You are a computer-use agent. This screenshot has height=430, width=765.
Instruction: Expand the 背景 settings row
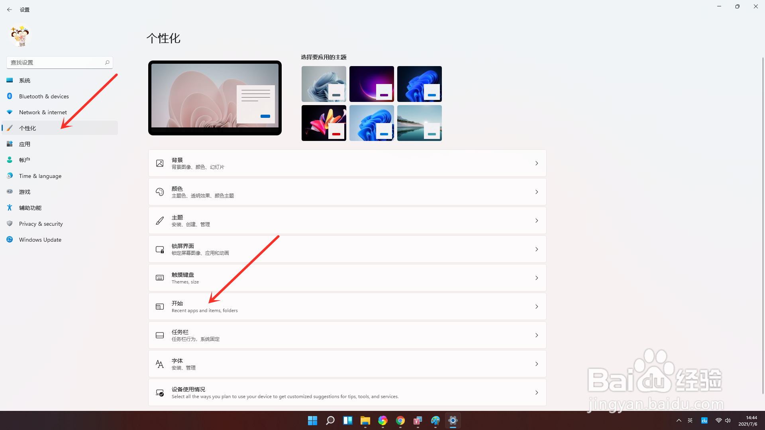(347, 163)
